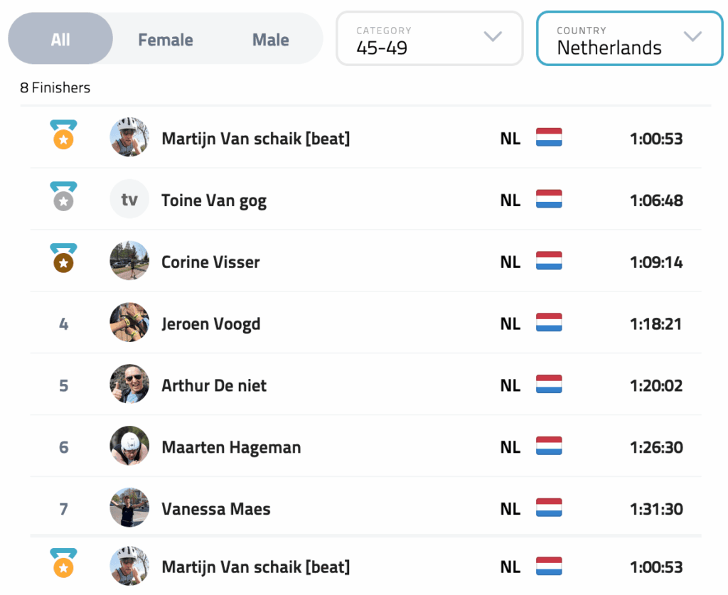Click Netherlands flag beside Jeroen Voogd

point(549,323)
